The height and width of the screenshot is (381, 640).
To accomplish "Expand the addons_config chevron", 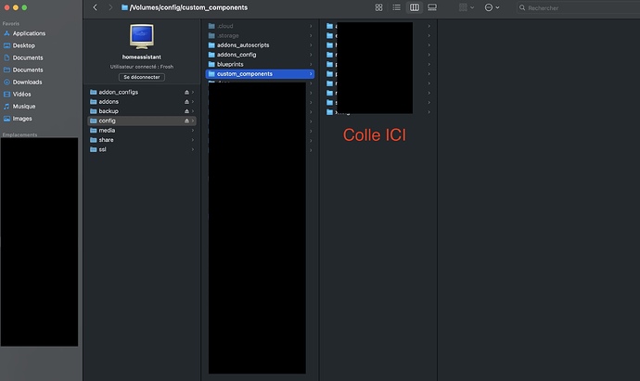I will pos(311,55).
